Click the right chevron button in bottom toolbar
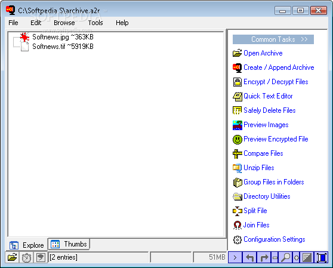The image size is (333, 268). 235,257
